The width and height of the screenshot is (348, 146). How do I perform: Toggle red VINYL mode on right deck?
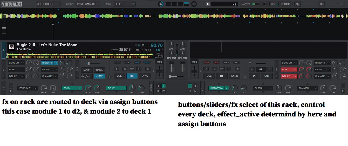(207, 62)
